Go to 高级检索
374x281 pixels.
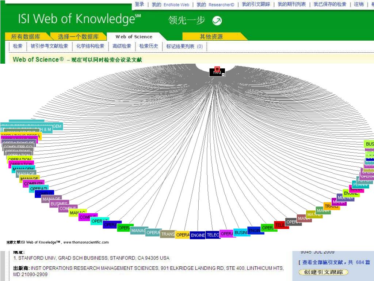(x=122, y=46)
